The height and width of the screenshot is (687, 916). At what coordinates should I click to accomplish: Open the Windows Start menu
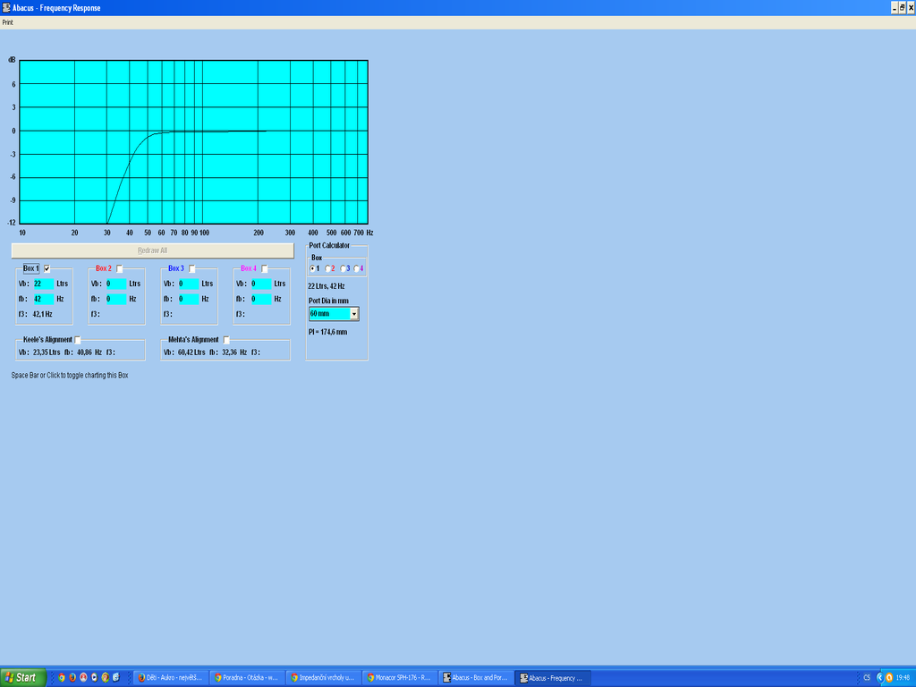pyautogui.click(x=22, y=678)
